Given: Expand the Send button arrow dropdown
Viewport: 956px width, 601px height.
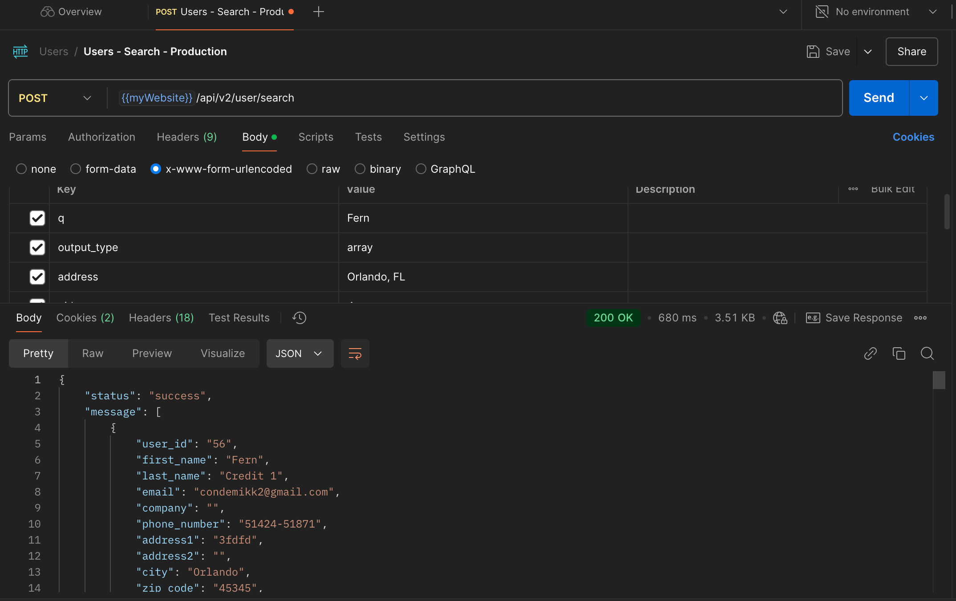Looking at the screenshot, I should click(924, 98).
